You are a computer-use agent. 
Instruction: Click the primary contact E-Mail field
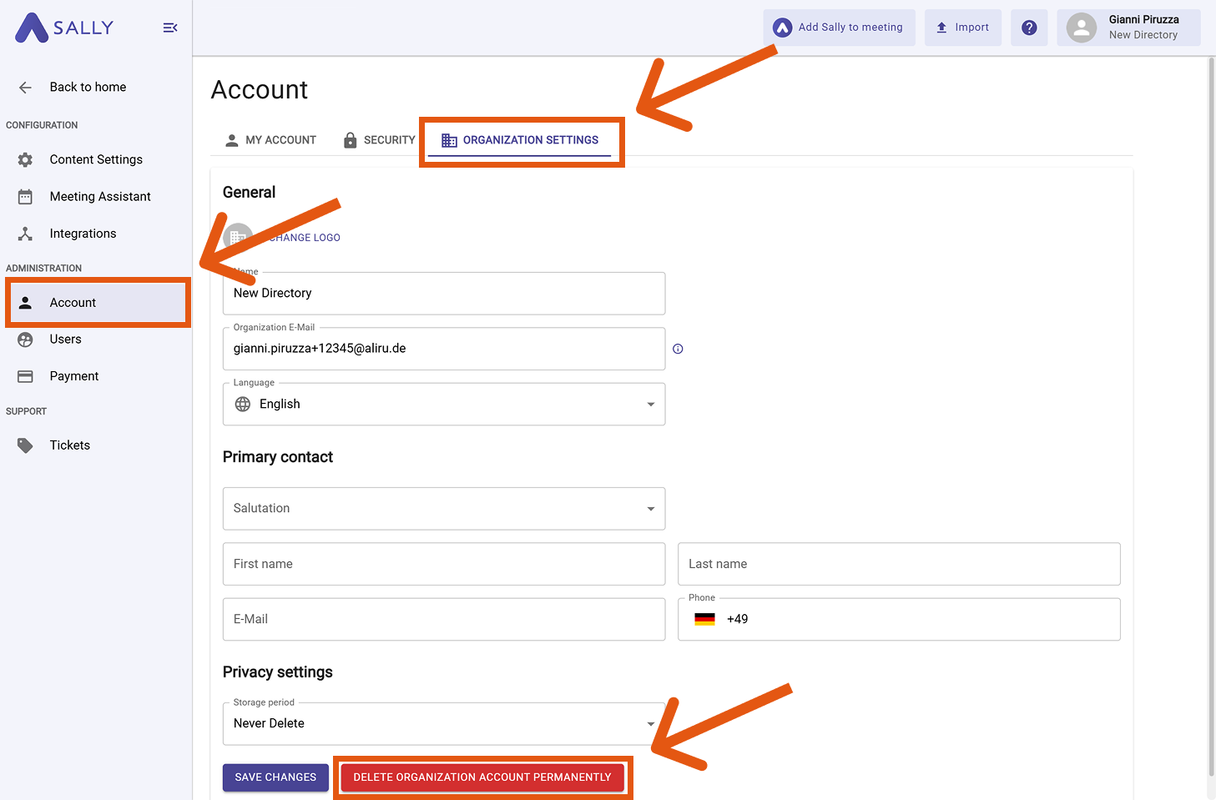point(444,619)
